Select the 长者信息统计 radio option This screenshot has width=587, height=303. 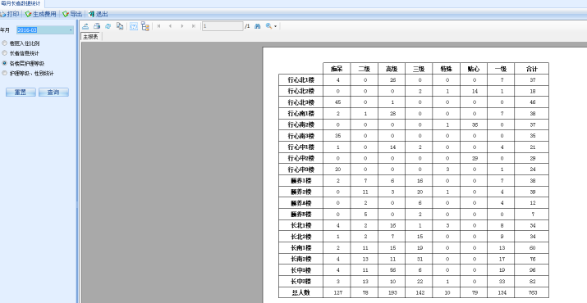(21, 53)
